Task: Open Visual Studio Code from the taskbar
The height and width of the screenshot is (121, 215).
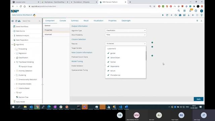Action: coord(120,107)
